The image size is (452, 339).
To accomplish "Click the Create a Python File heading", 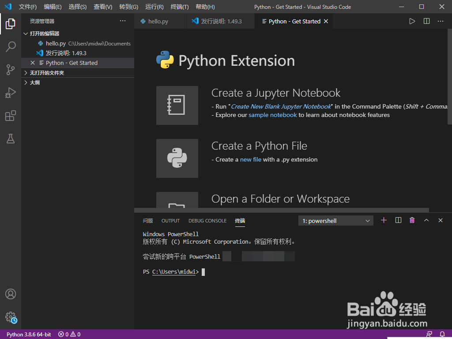I will click(259, 146).
